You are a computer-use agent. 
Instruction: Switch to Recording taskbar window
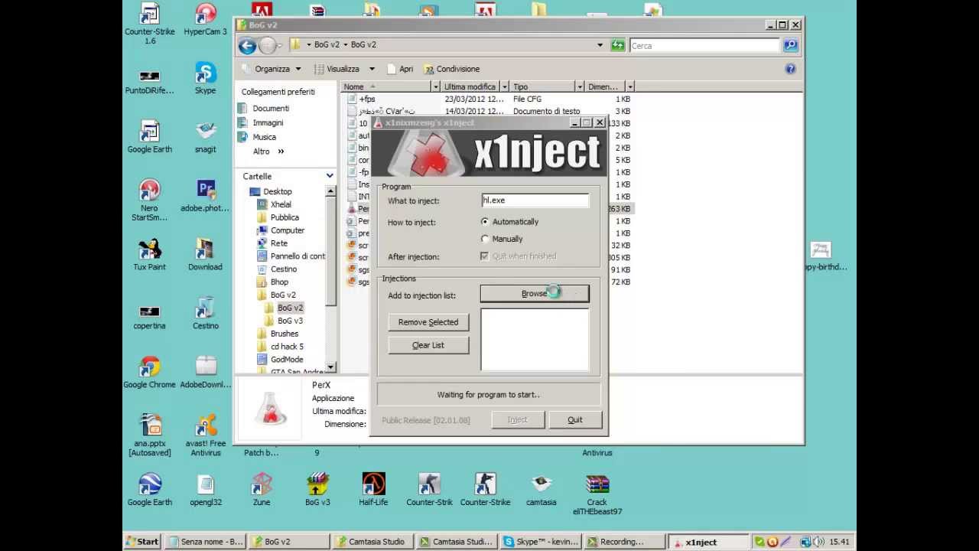pyautogui.click(x=625, y=542)
